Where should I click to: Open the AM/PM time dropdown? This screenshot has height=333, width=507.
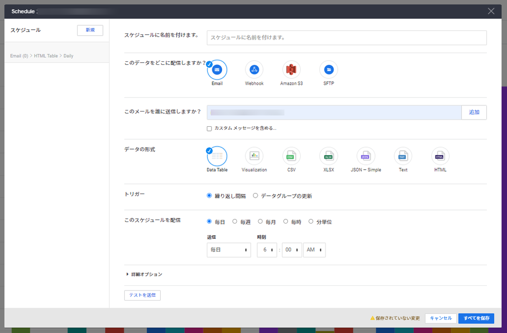pyautogui.click(x=314, y=250)
